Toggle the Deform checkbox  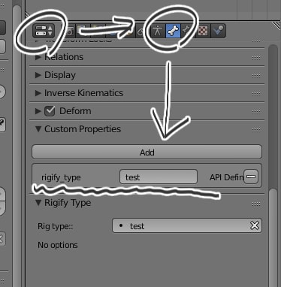tap(50, 111)
